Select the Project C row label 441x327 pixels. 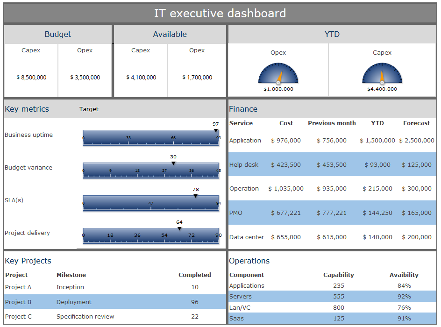[x=18, y=317]
